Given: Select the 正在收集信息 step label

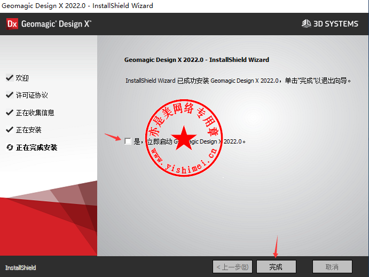Looking at the screenshot, I should click(35, 113).
